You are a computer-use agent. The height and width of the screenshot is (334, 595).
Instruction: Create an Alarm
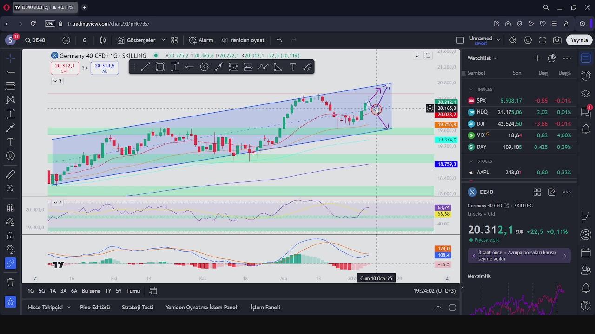[200, 40]
